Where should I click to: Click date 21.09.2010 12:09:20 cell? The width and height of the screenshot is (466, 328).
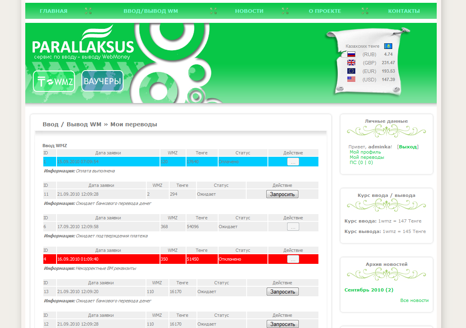coord(101,292)
